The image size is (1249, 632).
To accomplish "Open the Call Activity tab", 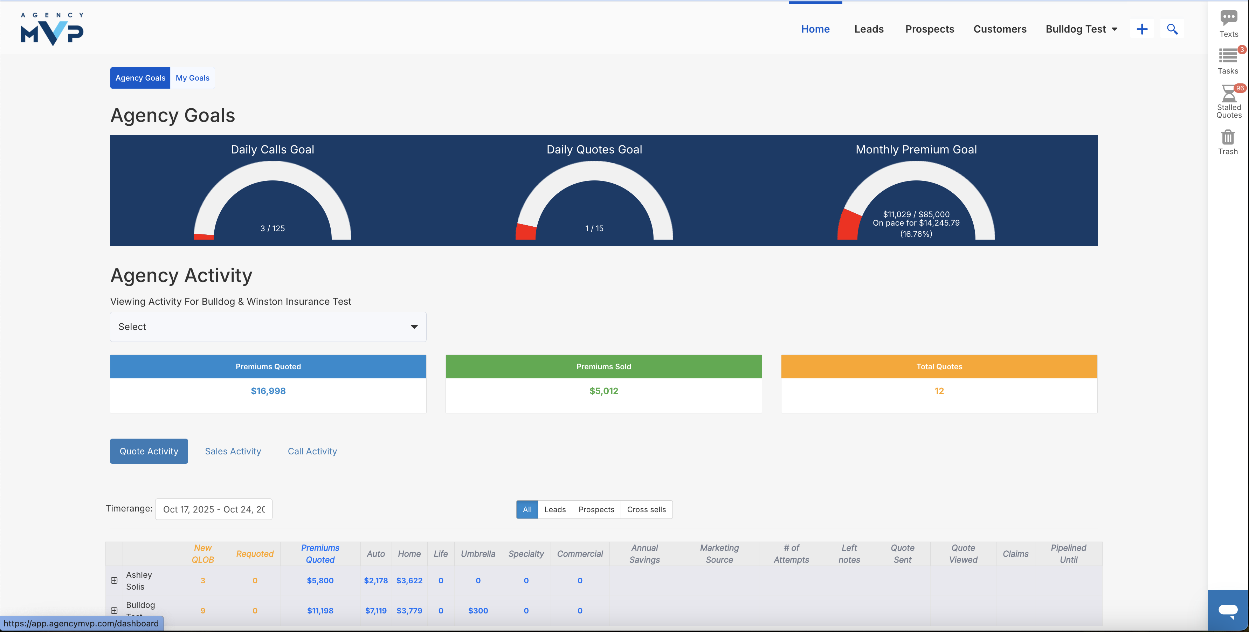I will (312, 451).
